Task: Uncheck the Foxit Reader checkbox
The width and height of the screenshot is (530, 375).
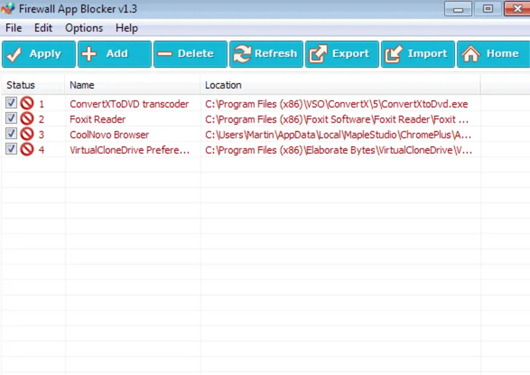Action: tap(11, 119)
